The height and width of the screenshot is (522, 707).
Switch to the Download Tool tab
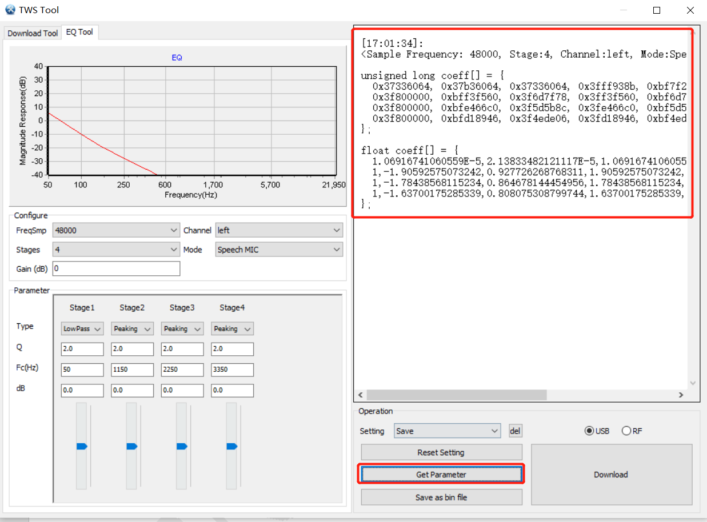pos(32,33)
